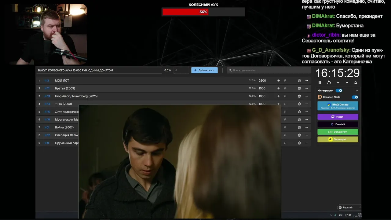Click the search magnifier icon
This screenshot has width=391, height=220.
point(230,70)
